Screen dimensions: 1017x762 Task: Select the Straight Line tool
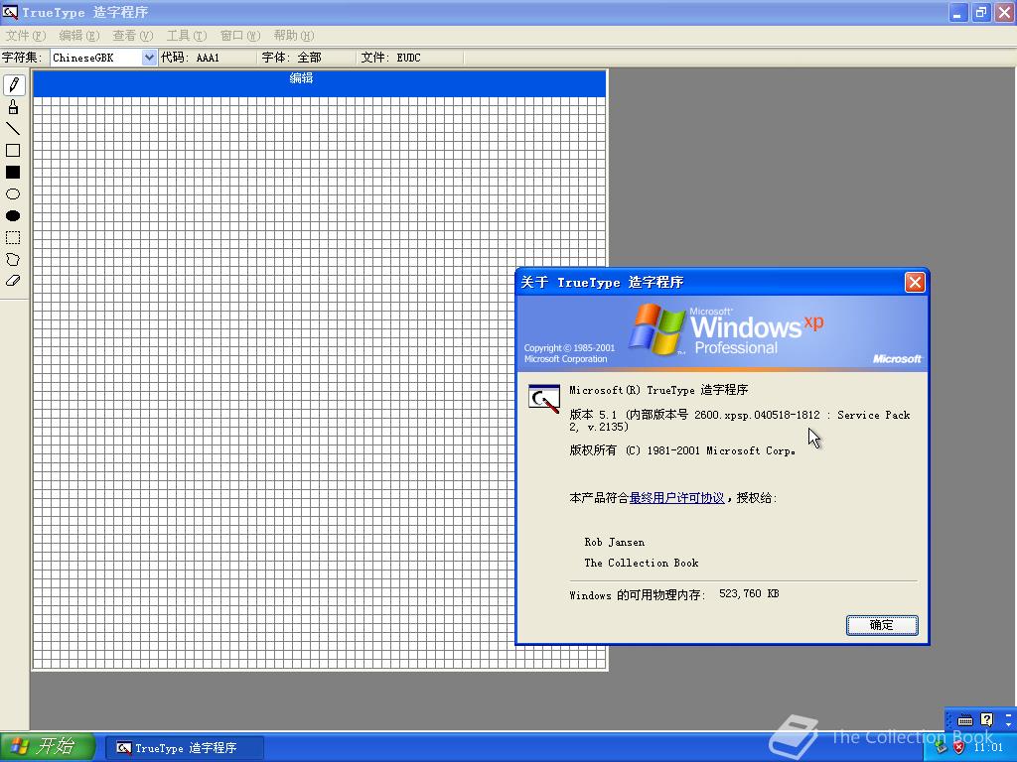click(x=14, y=128)
